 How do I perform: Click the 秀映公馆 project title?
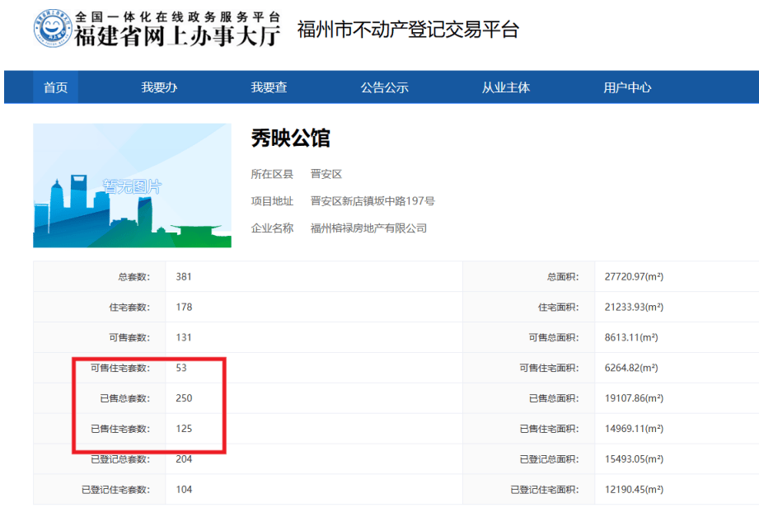(x=291, y=139)
